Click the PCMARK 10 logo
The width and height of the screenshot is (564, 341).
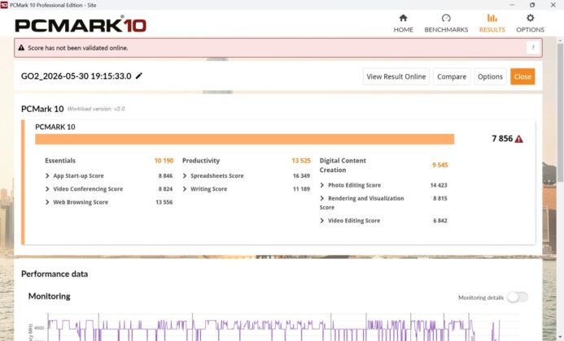[x=81, y=25]
